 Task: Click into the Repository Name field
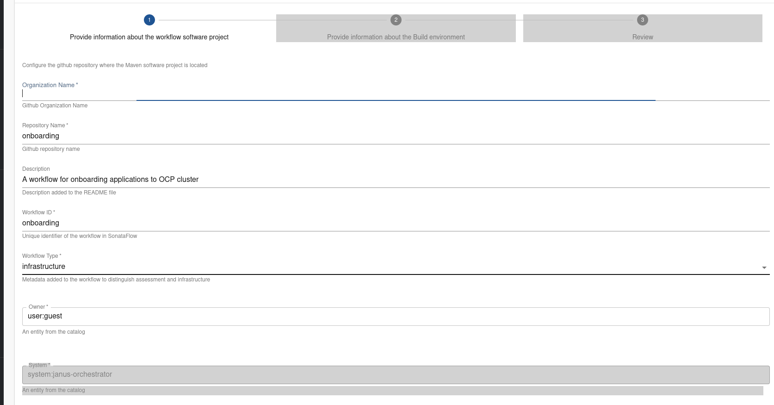[396, 136]
